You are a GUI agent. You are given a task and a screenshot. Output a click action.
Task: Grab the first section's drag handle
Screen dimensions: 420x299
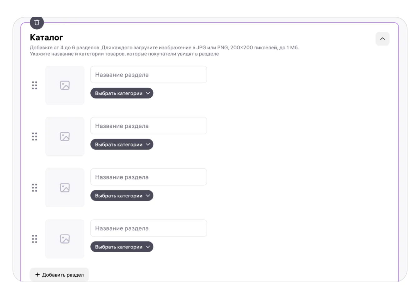click(x=34, y=85)
